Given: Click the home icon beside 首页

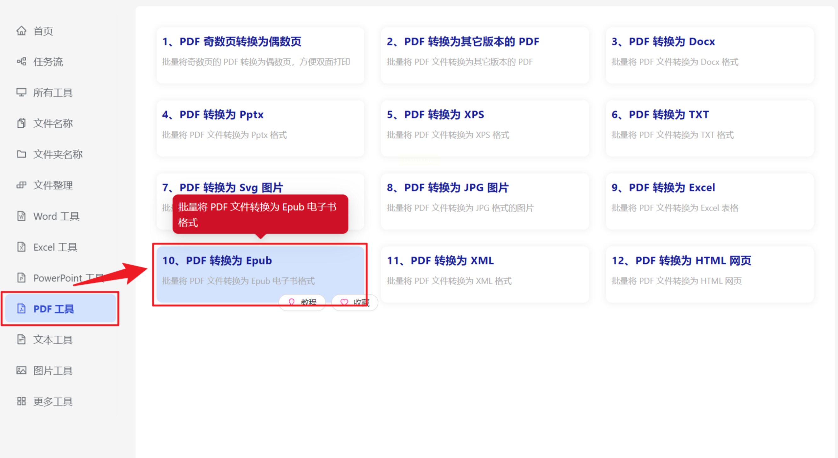Looking at the screenshot, I should [21, 31].
